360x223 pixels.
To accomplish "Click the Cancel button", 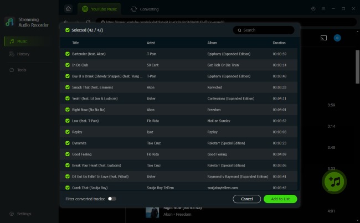I will click(x=247, y=199).
